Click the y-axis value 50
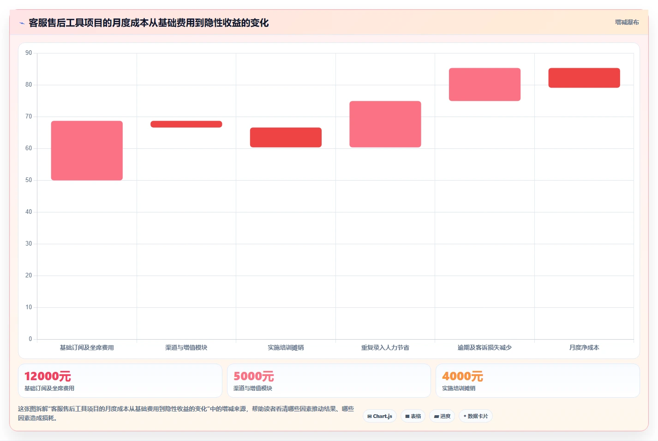 29,180
